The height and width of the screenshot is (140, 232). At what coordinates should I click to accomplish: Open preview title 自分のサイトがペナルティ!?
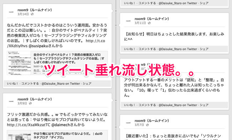point(69,58)
